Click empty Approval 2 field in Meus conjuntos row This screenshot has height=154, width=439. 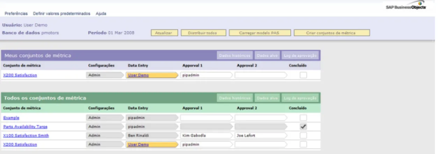tap(261, 75)
